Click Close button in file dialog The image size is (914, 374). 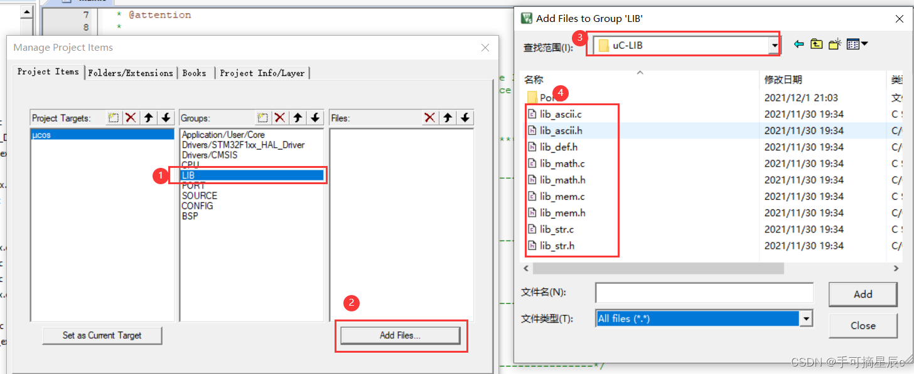pos(863,326)
